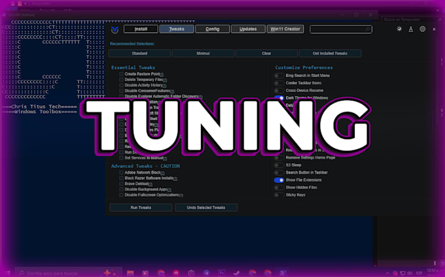Open the Config tab
This screenshot has width=445, height=277.
click(x=212, y=29)
